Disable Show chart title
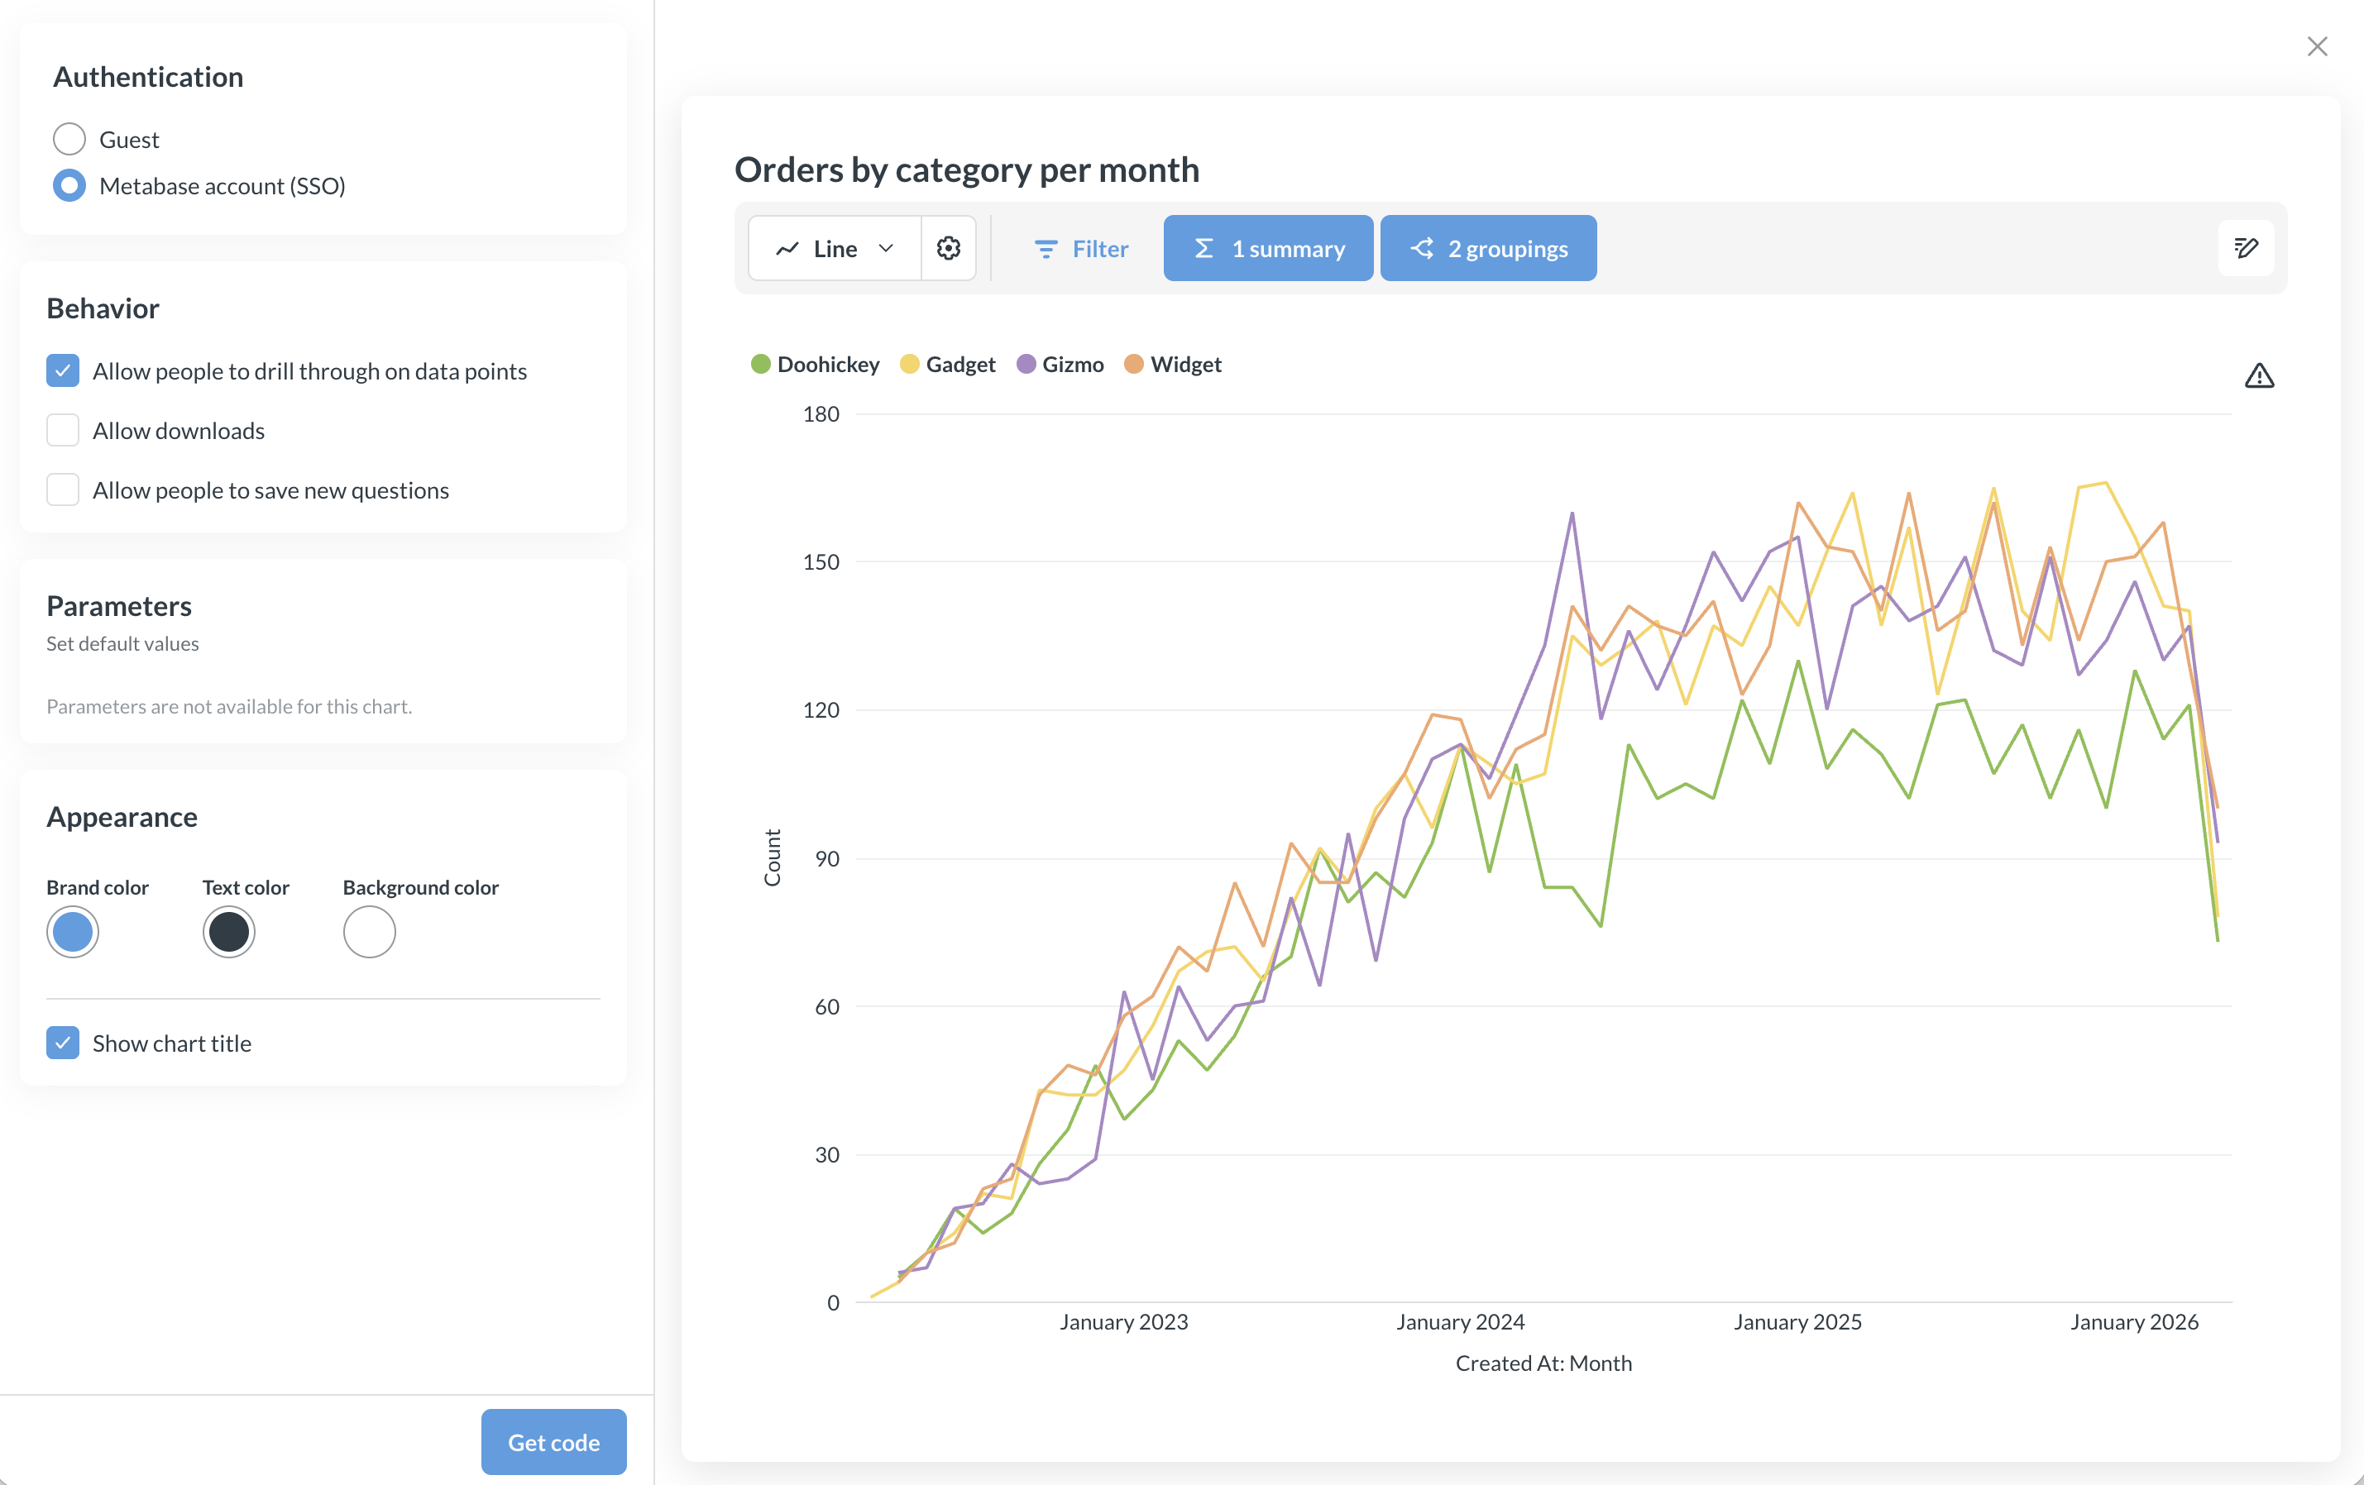This screenshot has height=1485, width=2364. (62, 1043)
